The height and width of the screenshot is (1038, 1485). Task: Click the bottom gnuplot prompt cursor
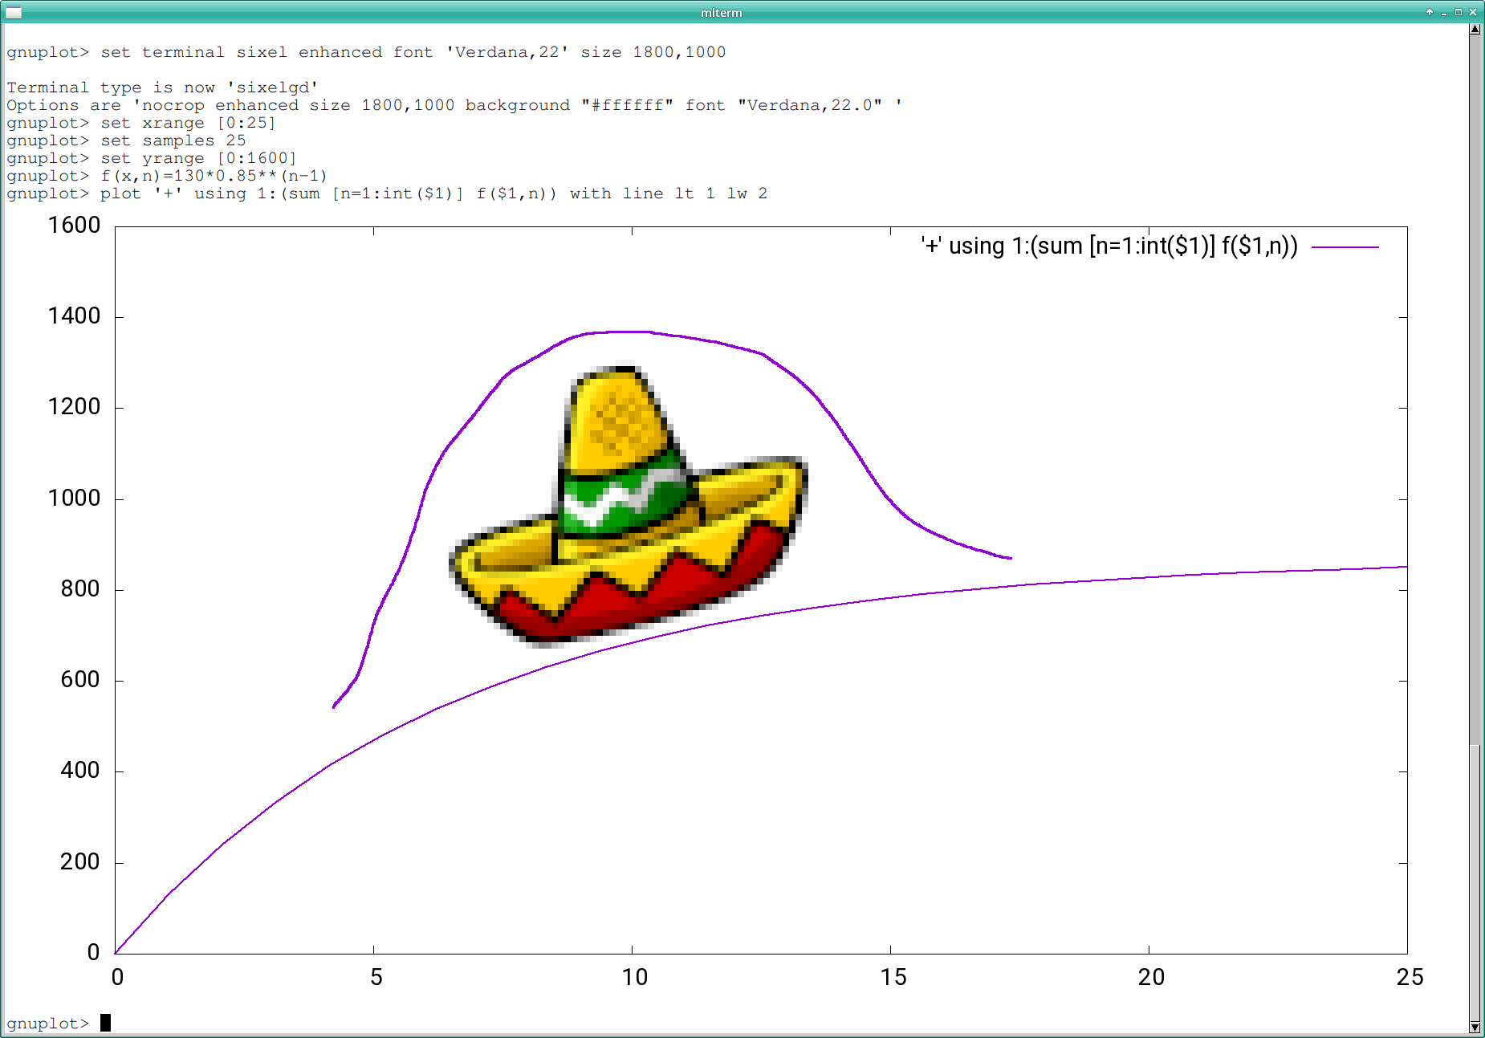point(105,1023)
